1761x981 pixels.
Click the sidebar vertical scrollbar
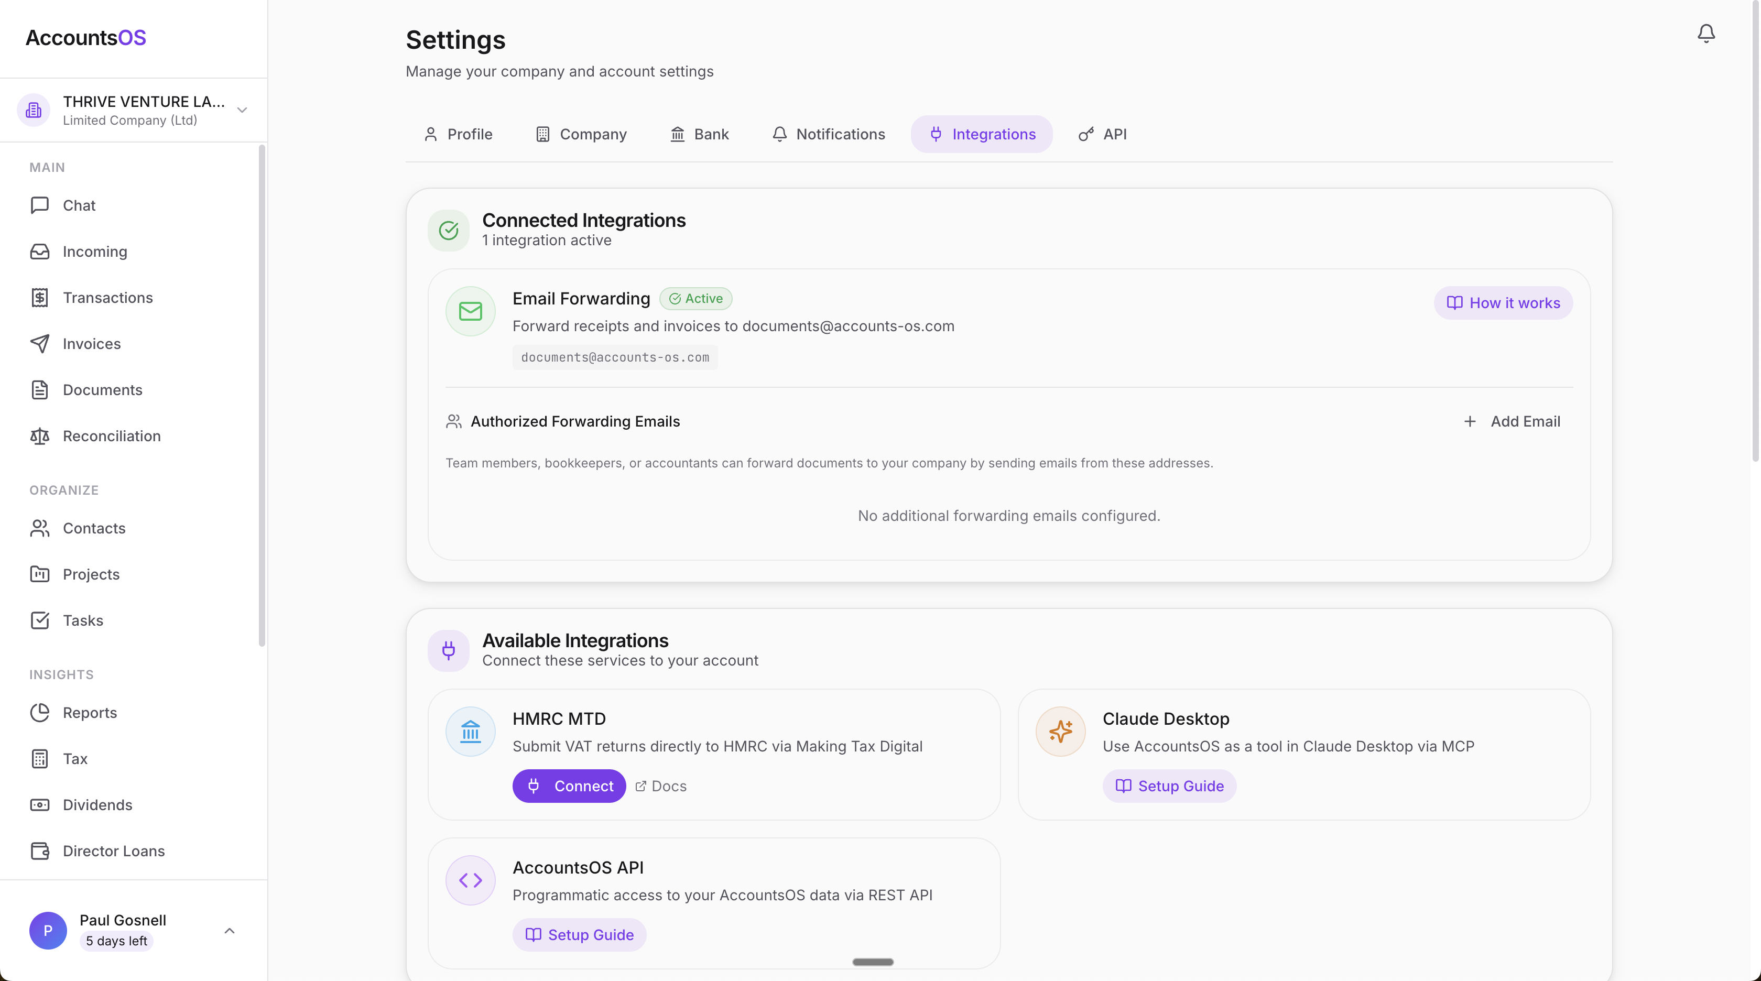tap(262, 395)
